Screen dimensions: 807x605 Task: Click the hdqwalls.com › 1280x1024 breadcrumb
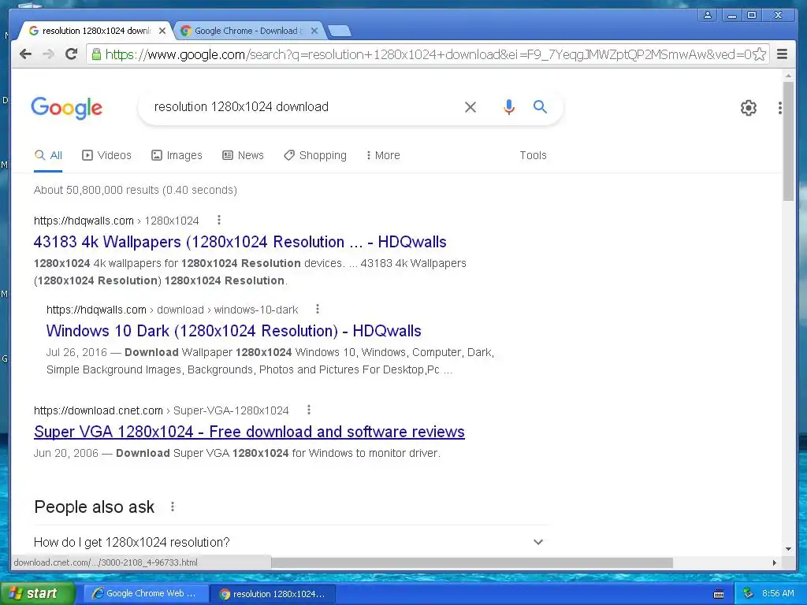pyautogui.click(x=117, y=221)
